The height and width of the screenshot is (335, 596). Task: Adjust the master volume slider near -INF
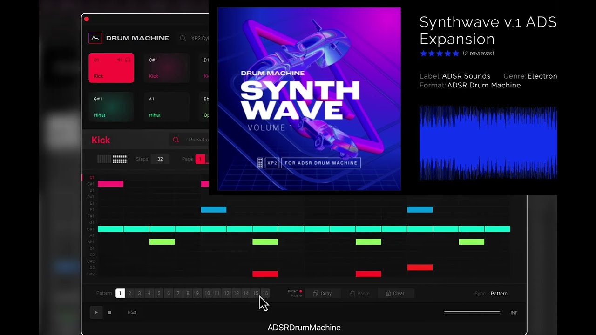pos(472,312)
